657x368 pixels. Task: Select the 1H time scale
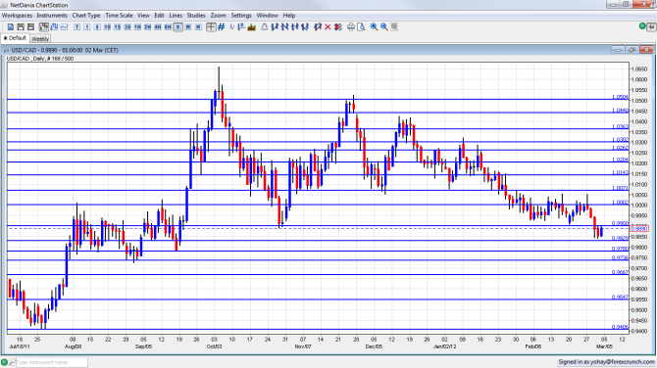click(x=137, y=27)
